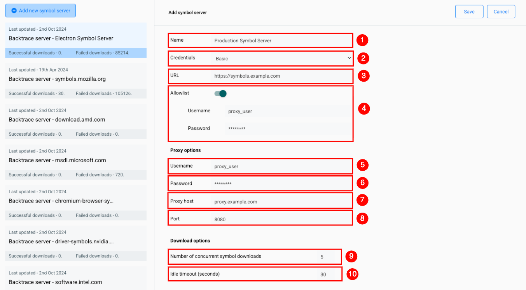Toggle the Allowlist switch

point(220,93)
